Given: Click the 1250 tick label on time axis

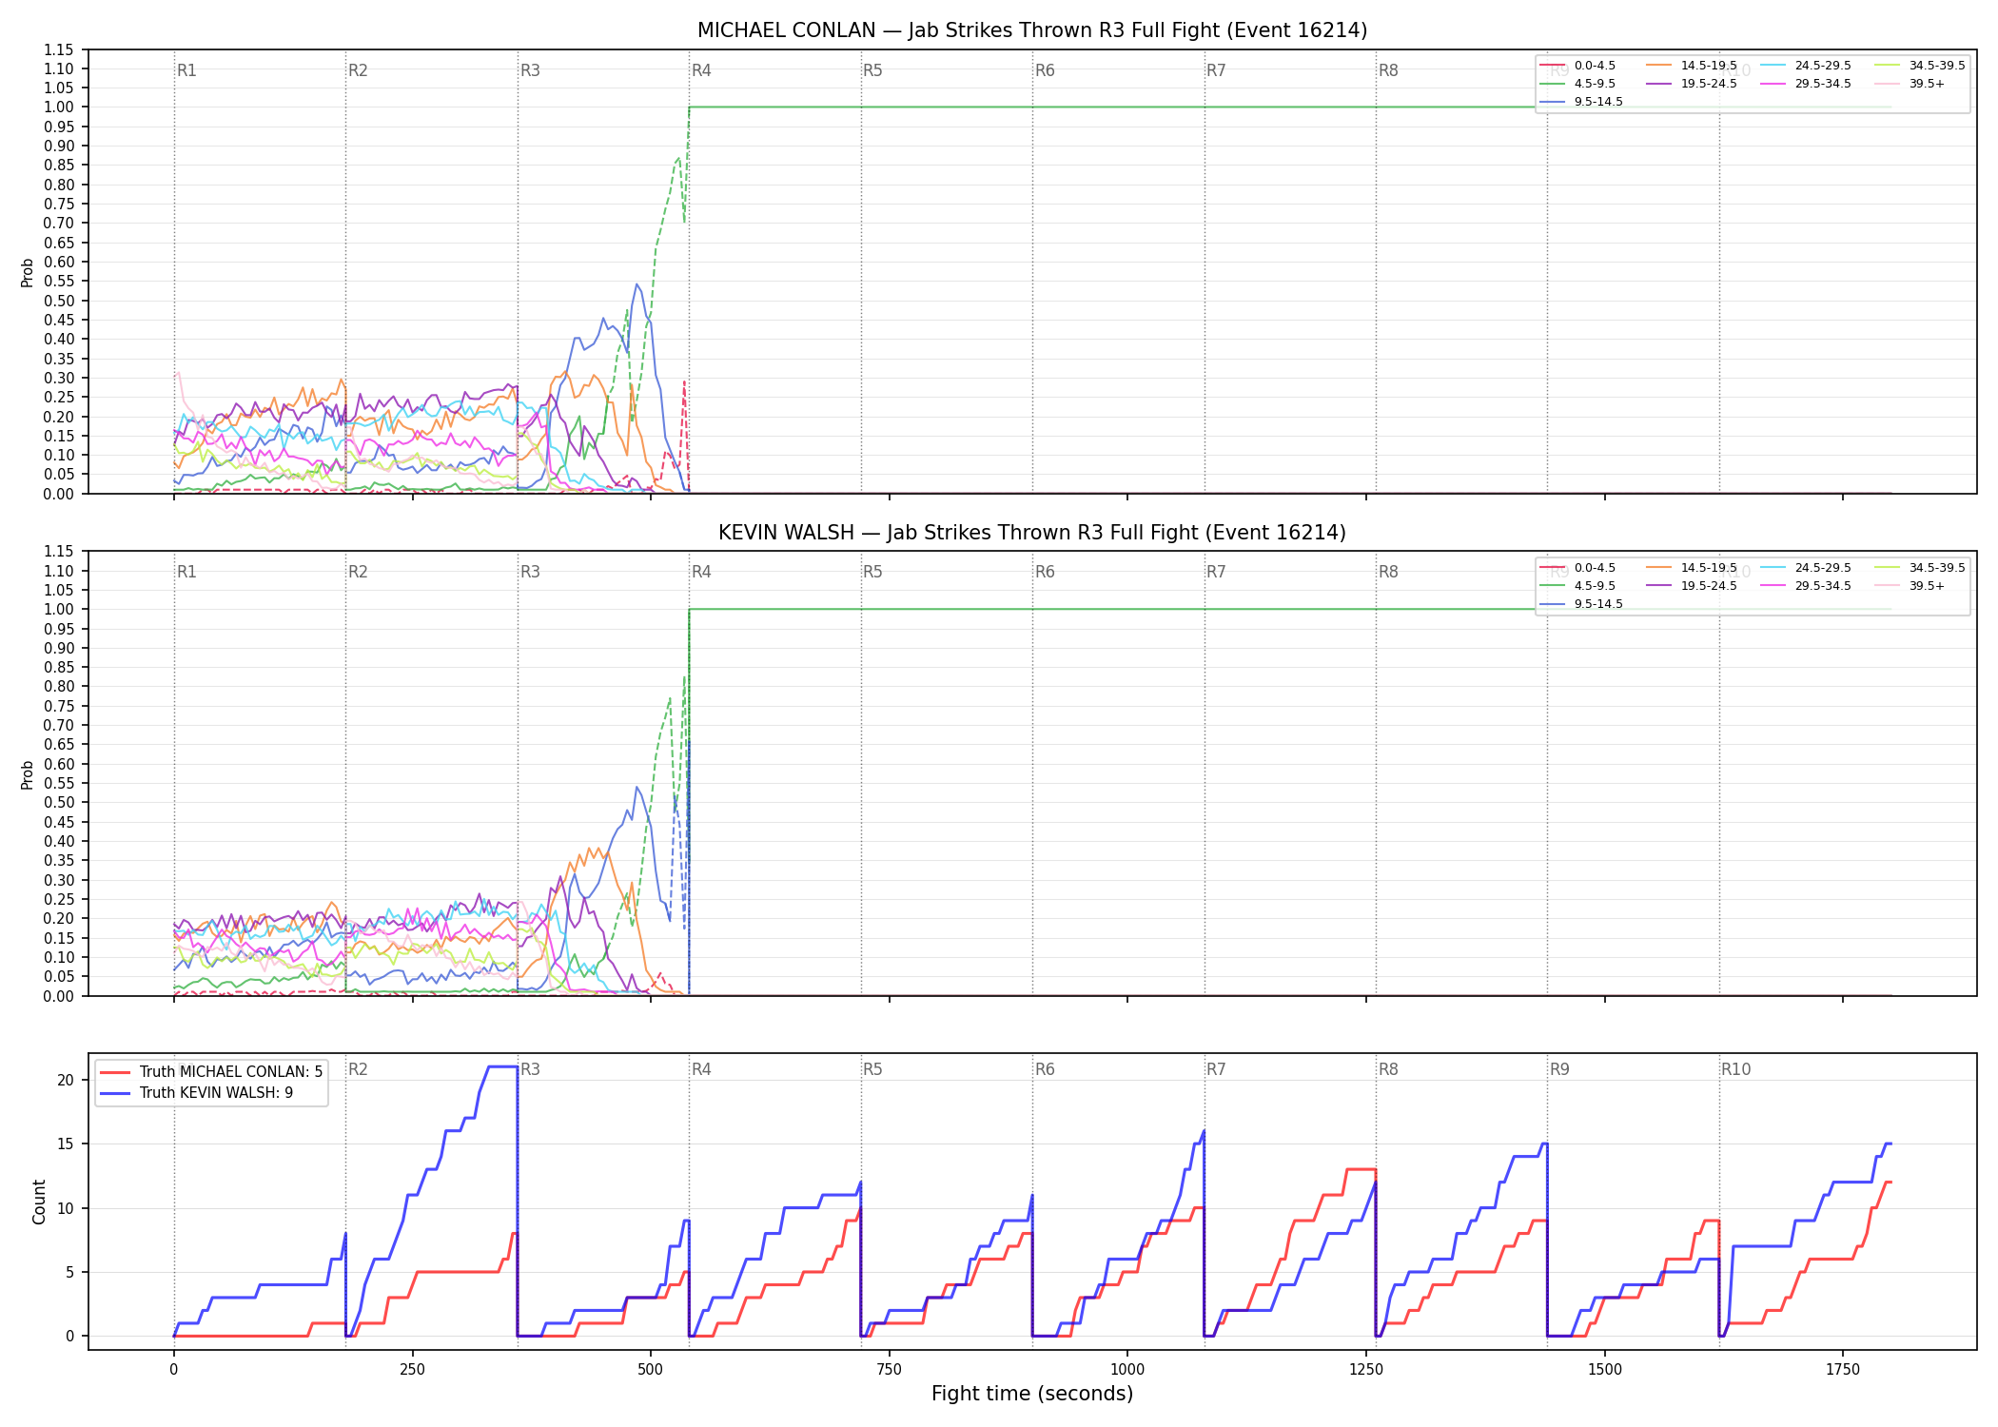Looking at the screenshot, I should tap(1366, 1370).
